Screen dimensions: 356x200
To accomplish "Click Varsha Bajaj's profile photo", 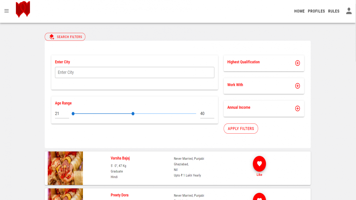I will [x=65, y=168].
